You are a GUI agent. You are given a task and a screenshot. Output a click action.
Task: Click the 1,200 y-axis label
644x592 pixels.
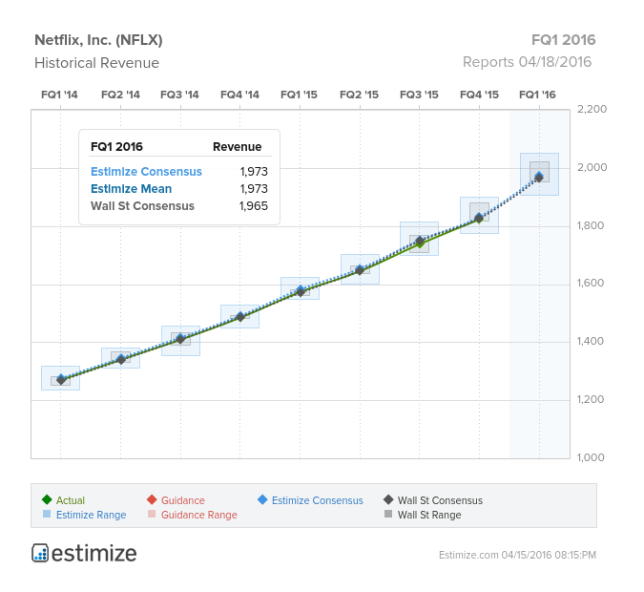coord(591,399)
